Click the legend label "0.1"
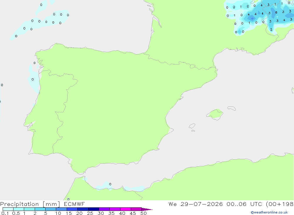The height and width of the screenshot is (215, 294). (x=5, y=213)
